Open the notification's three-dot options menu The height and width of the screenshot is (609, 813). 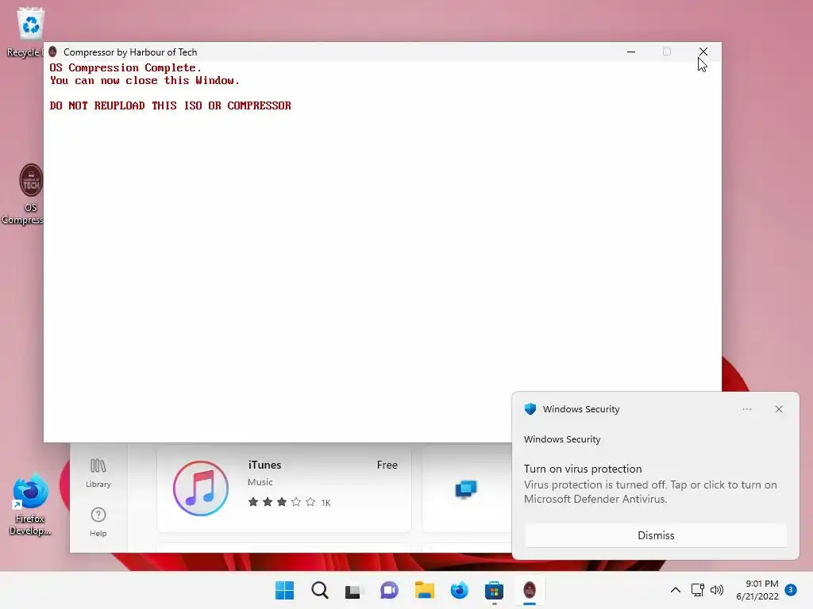pyautogui.click(x=746, y=409)
